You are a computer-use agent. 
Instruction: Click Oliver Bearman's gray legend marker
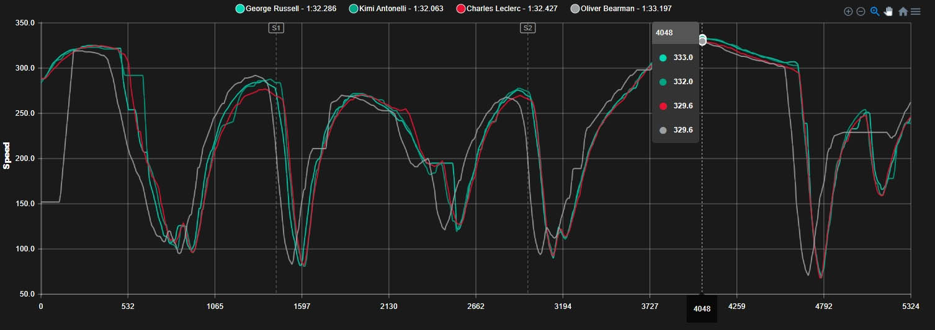(575, 9)
